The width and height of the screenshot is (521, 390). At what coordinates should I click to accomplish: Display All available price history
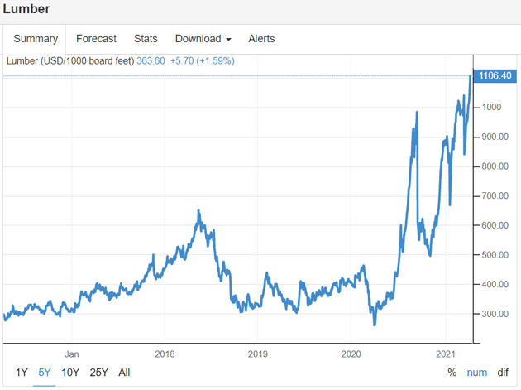[124, 373]
